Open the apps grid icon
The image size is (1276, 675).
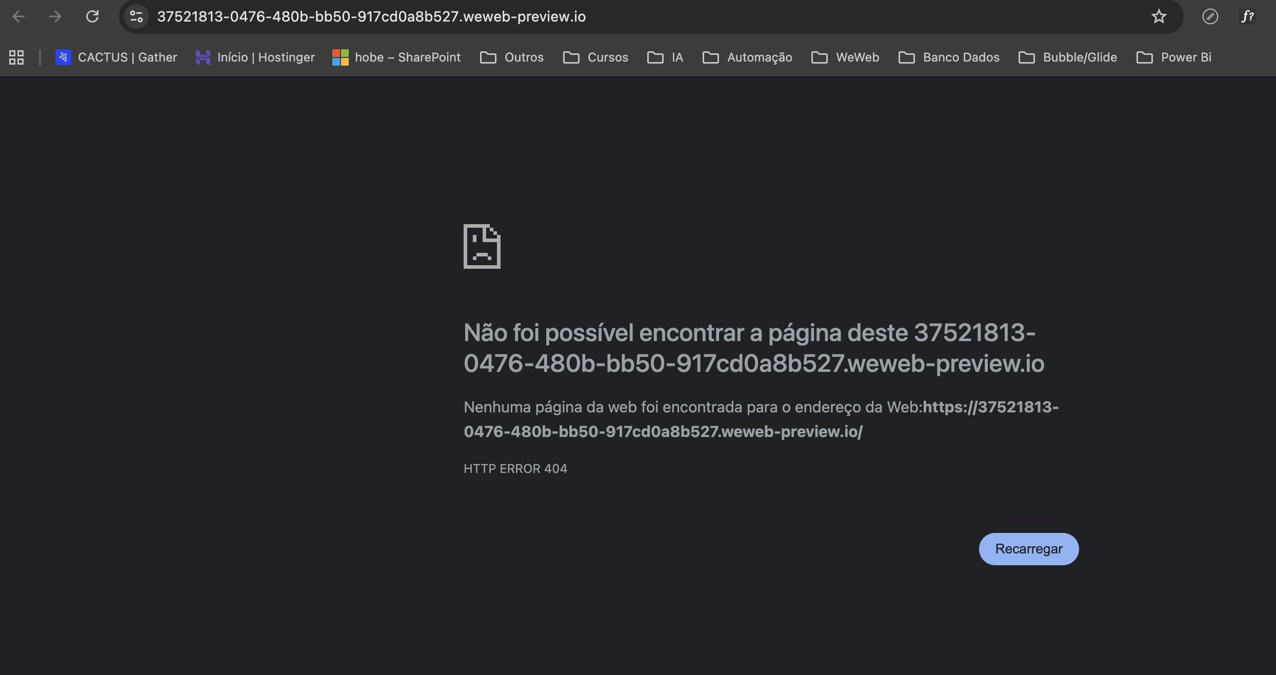tap(16, 57)
